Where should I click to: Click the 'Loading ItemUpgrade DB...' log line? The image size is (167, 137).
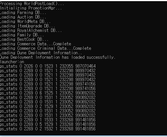coord(27,26)
